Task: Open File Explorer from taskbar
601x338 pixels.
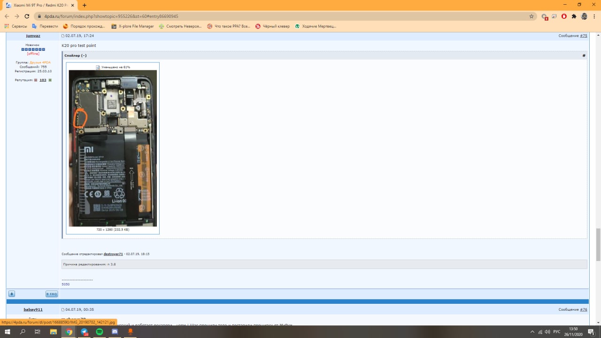Action: point(54,332)
